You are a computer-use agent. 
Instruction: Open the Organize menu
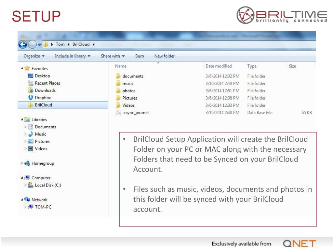[34, 56]
